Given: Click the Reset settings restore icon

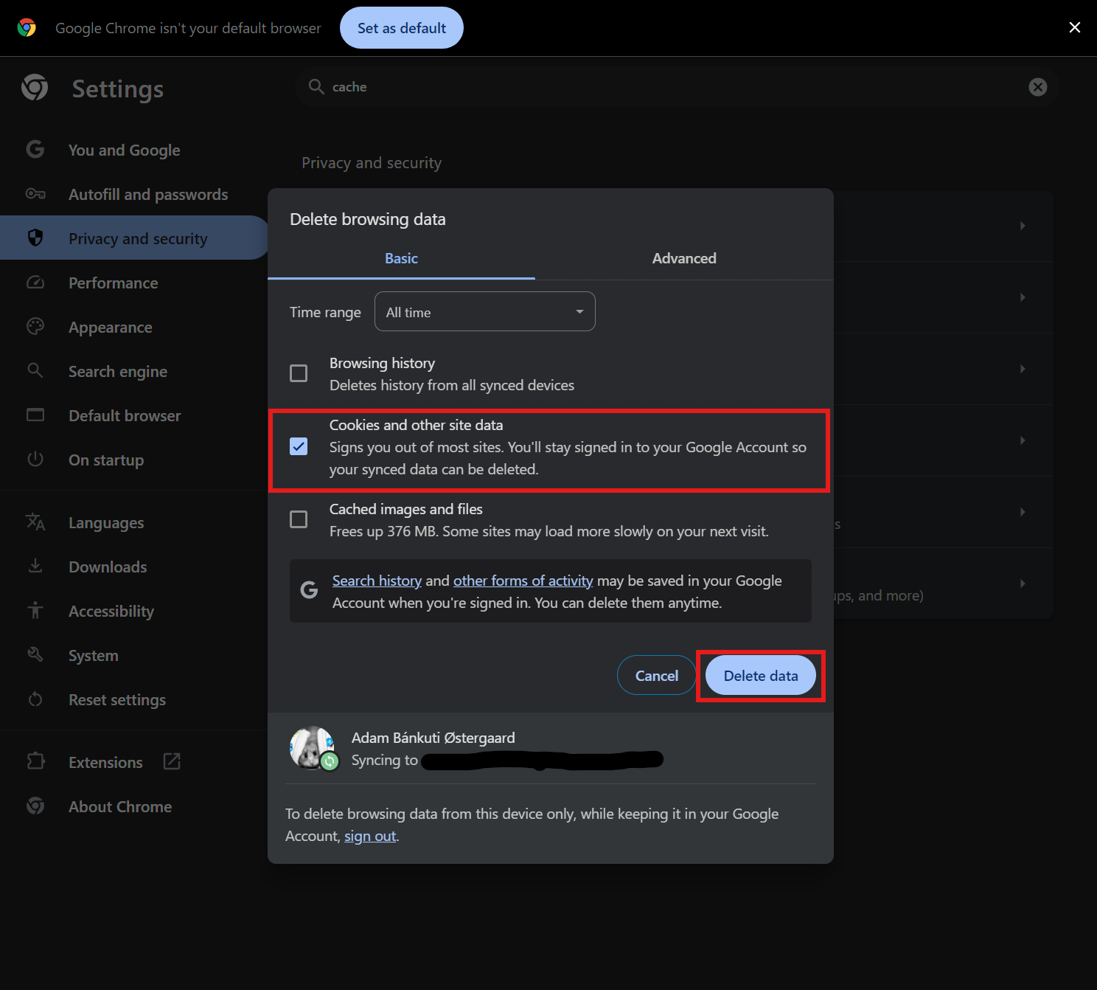Looking at the screenshot, I should click(x=35, y=699).
